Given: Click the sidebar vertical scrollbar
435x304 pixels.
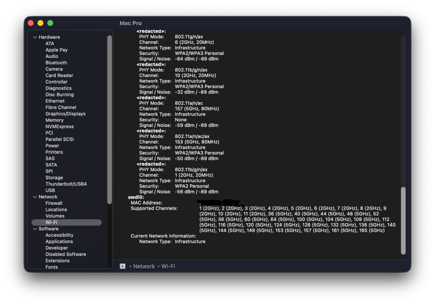Looking at the screenshot, I should (110, 120).
